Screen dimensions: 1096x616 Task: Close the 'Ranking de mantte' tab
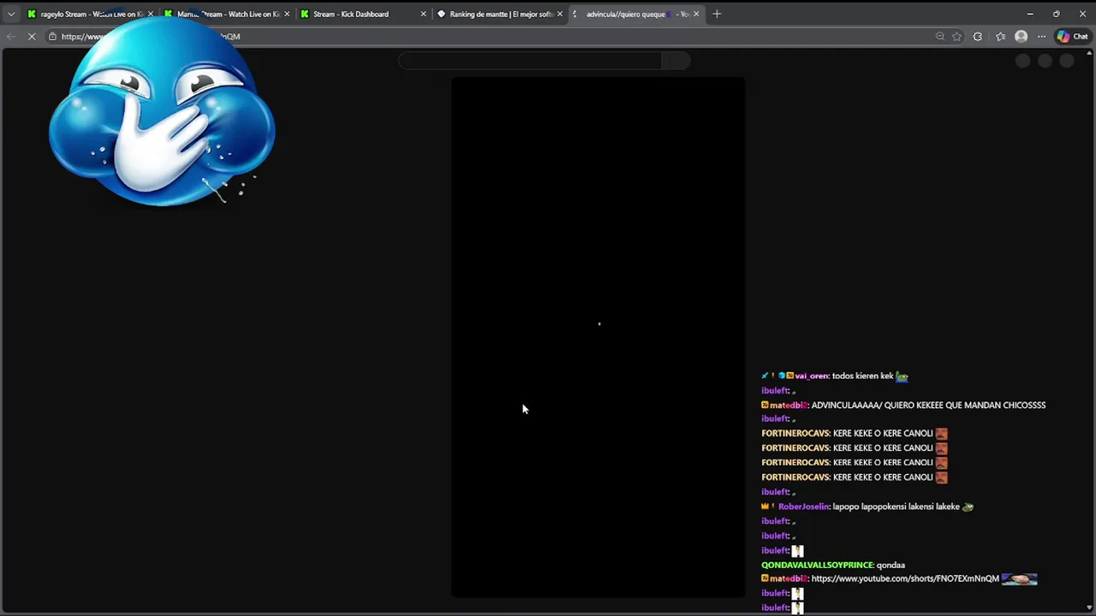(560, 14)
